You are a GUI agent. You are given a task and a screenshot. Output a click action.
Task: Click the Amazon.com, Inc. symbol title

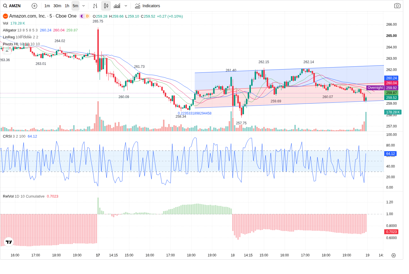click(43, 16)
